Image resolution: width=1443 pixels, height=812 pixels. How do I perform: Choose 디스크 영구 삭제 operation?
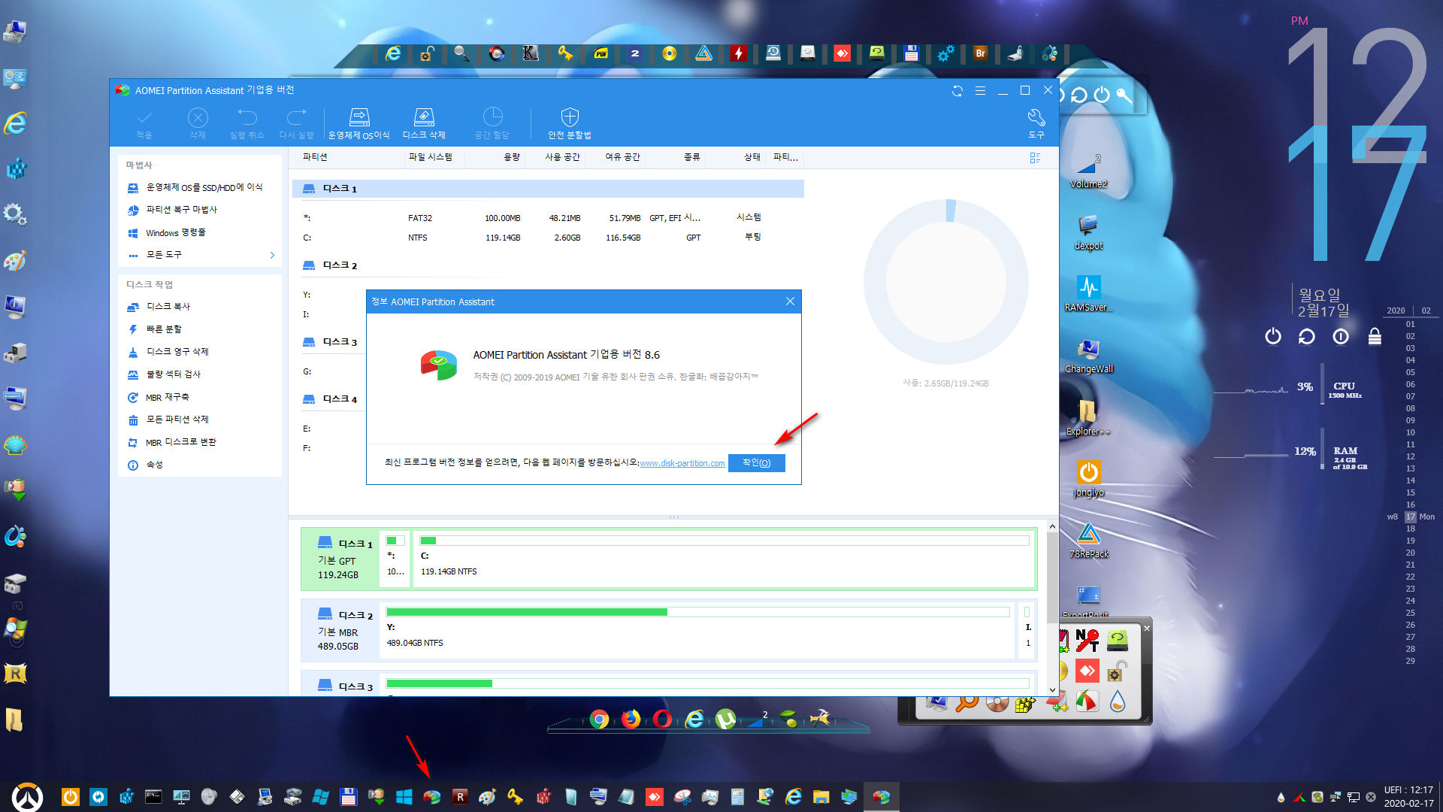pyautogui.click(x=168, y=352)
